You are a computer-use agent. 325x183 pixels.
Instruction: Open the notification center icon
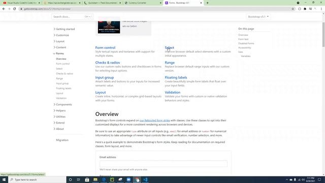tap(319, 179)
